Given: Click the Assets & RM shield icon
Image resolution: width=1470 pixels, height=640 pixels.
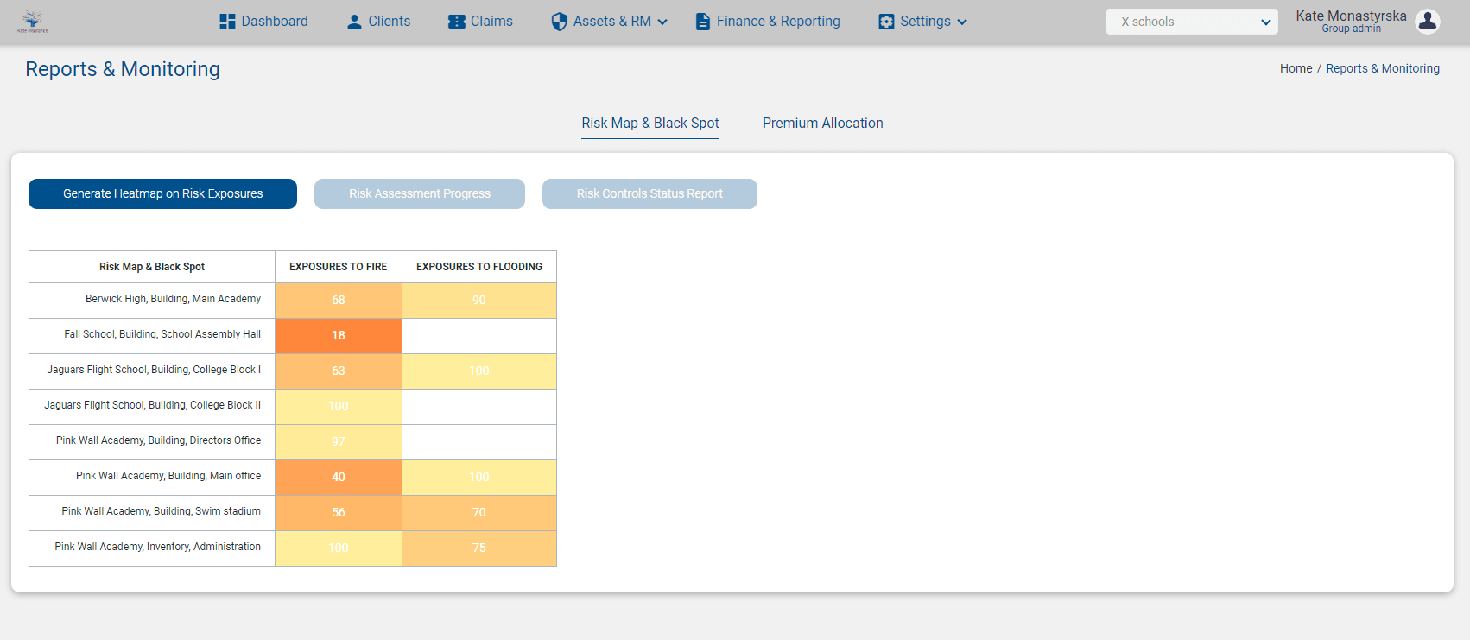Looking at the screenshot, I should pyautogui.click(x=559, y=22).
